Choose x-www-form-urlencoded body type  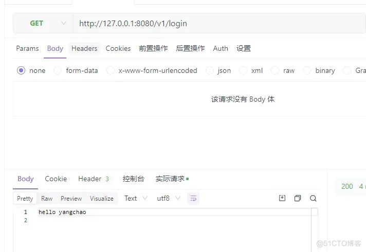coord(110,70)
